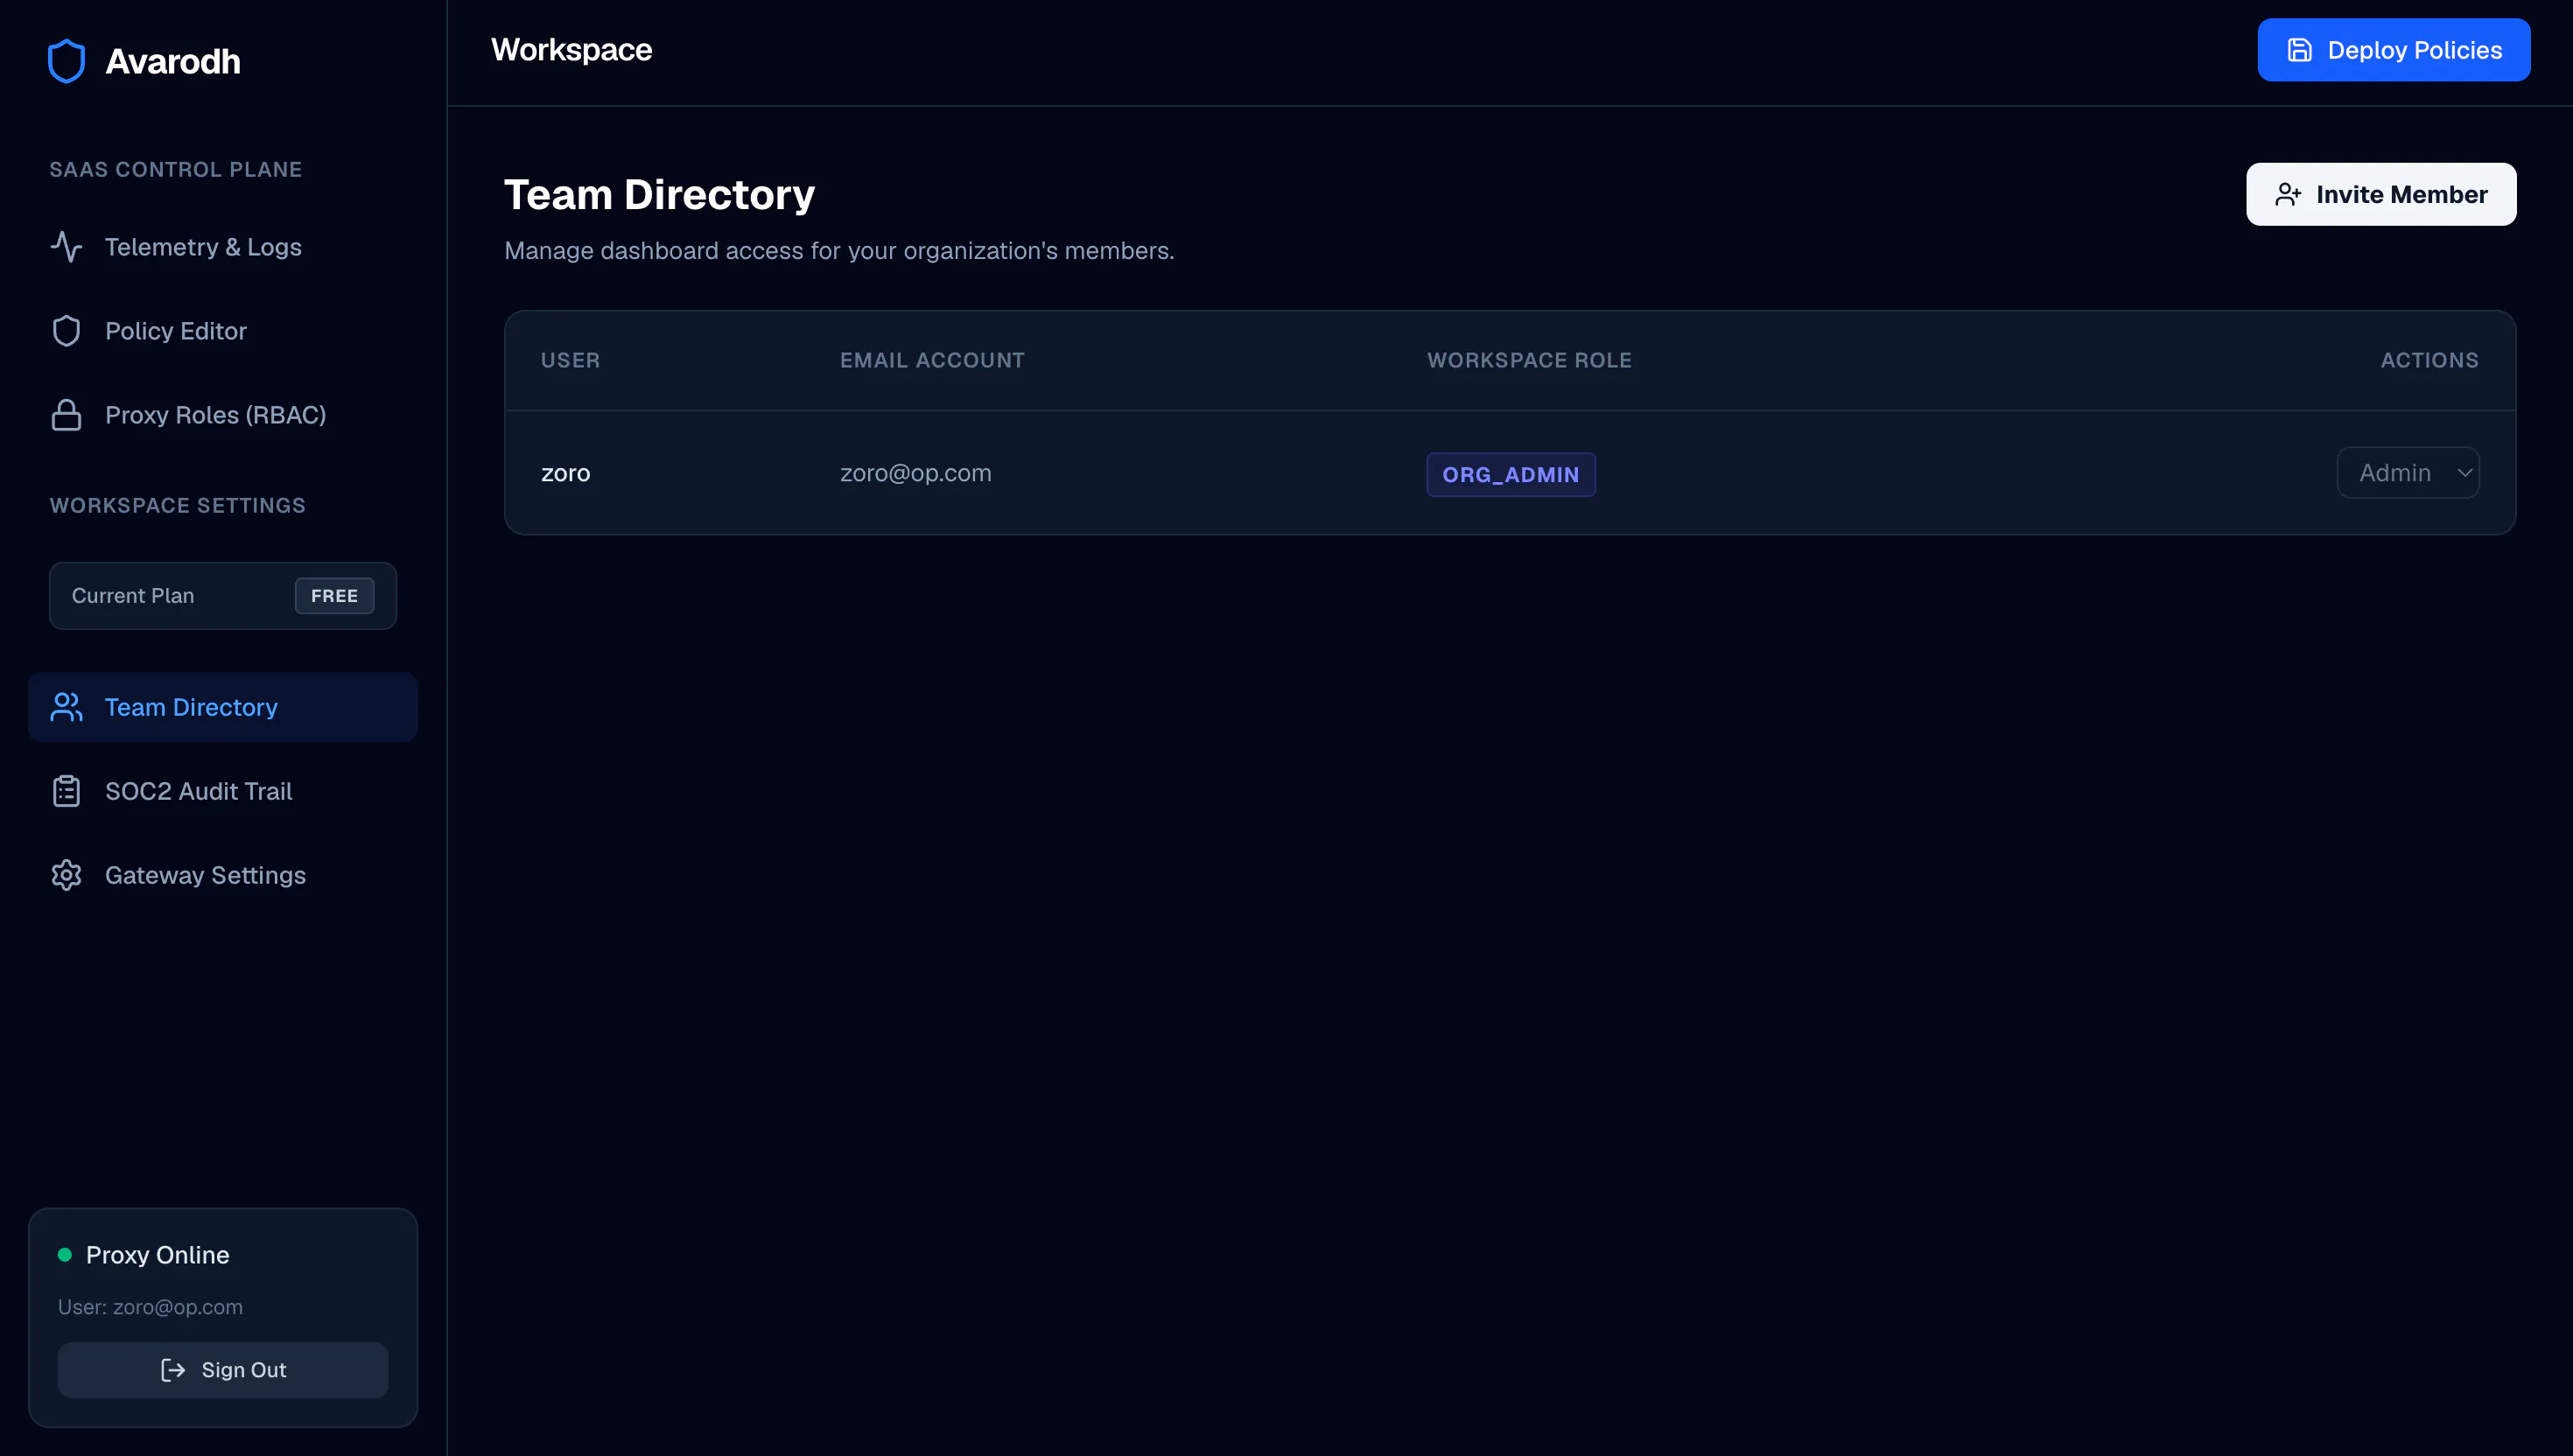Sign out of the workspace
This screenshot has height=1456, width=2573.
[x=223, y=1370]
